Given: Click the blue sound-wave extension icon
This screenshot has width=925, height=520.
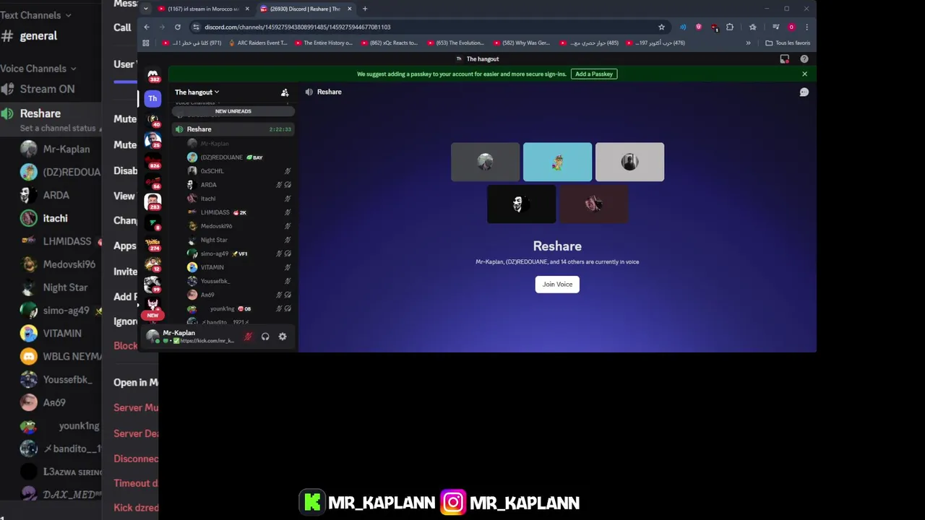Looking at the screenshot, I should (x=683, y=27).
